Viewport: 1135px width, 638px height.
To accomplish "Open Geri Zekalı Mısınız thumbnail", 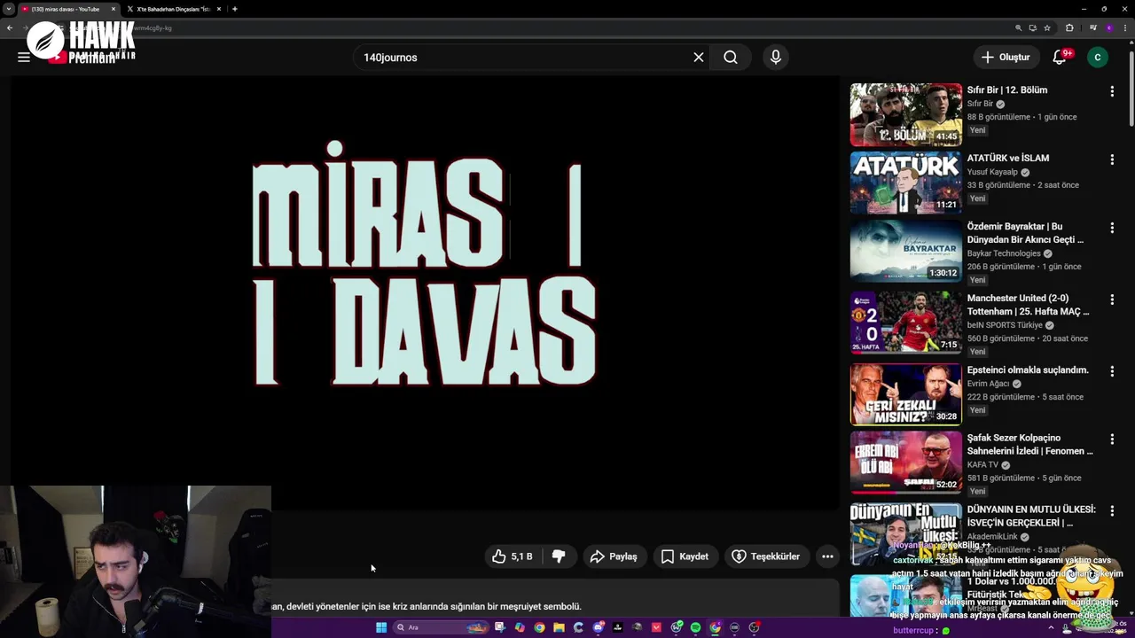I will click(x=905, y=394).
